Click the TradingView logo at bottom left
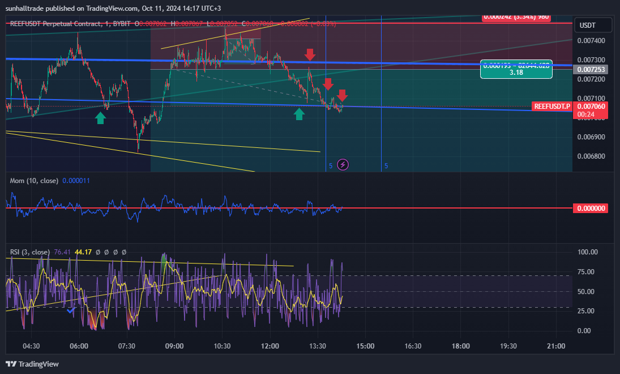Viewport: 620px width, 374px height. point(32,364)
